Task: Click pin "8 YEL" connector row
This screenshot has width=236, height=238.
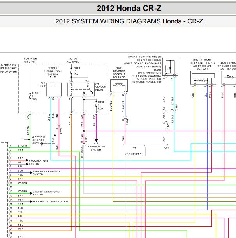Action: tap(16, 175)
